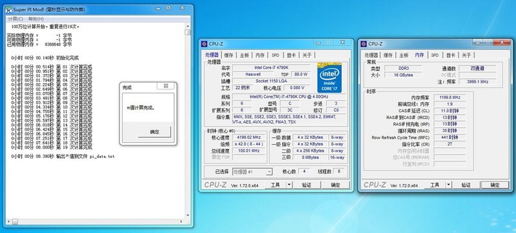Click the tRFC value 441 时钟
The width and height of the screenshot is (516, 233).
(x=450, y=137)
